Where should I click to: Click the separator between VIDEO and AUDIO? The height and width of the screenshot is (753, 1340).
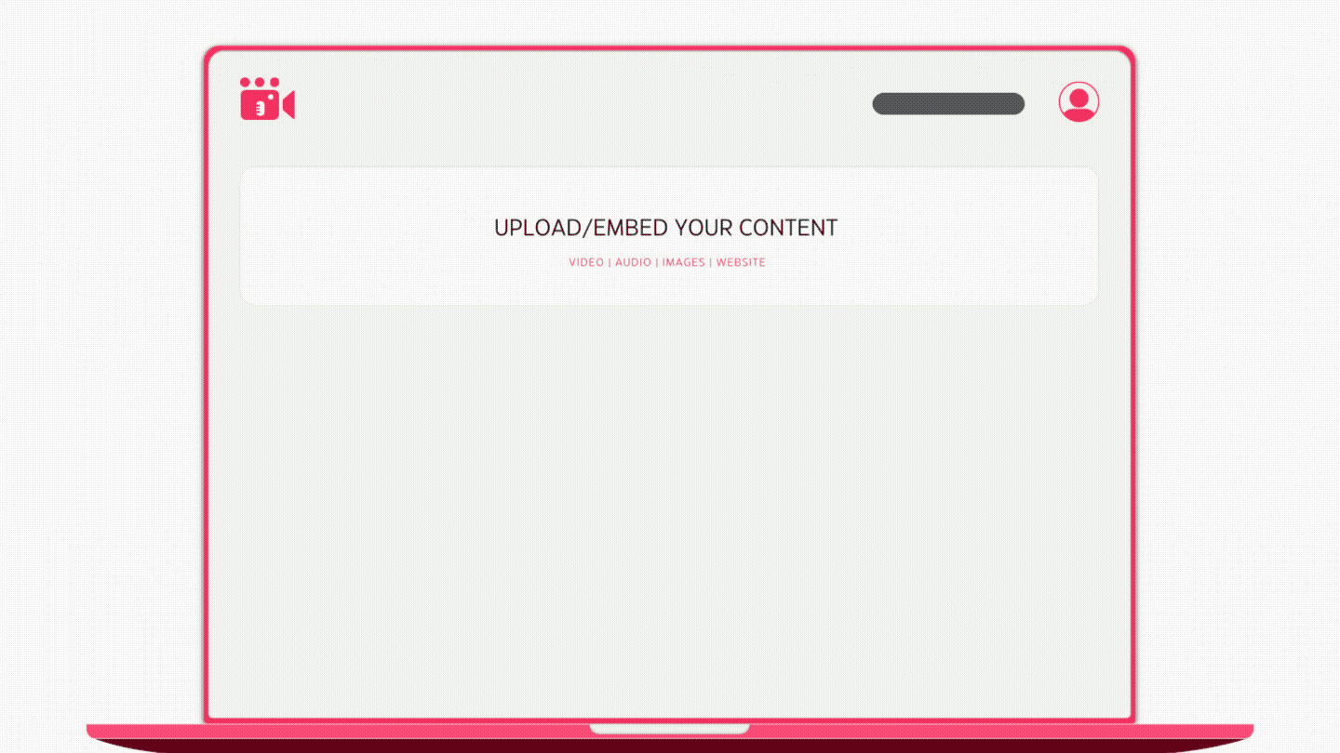coord(610,262)
